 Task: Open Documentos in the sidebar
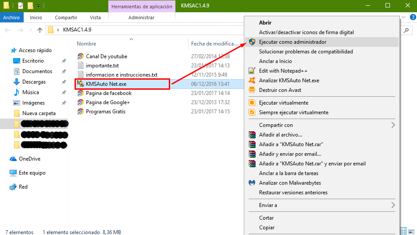[x=37, y=71]
